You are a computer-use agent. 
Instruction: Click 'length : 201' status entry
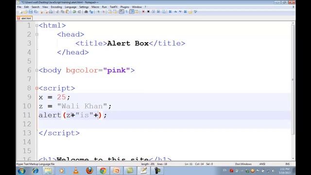point(148,164)
